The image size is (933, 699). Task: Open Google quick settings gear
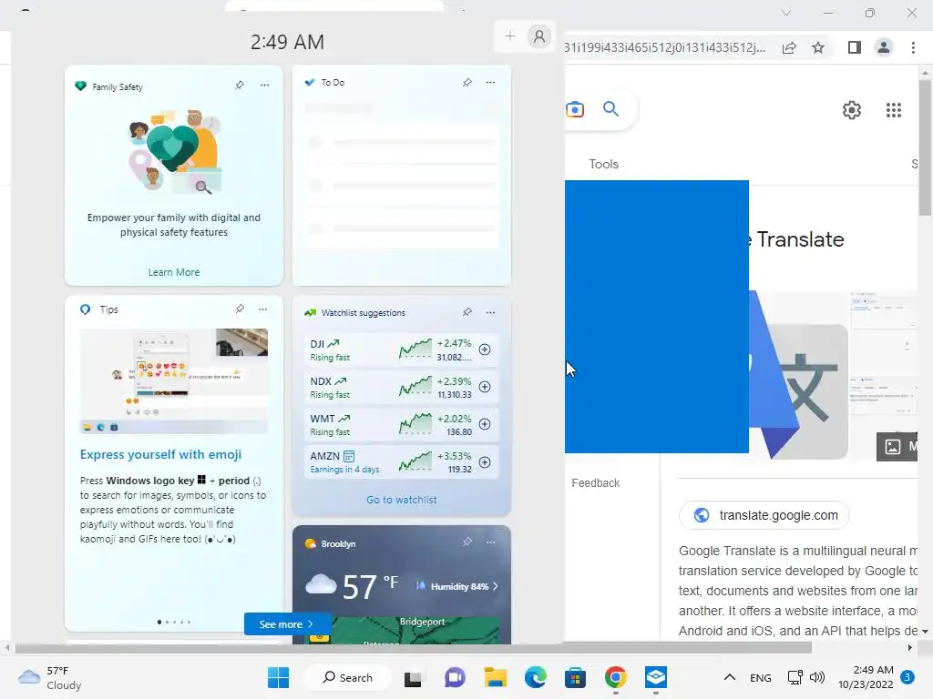click(852, 110)
